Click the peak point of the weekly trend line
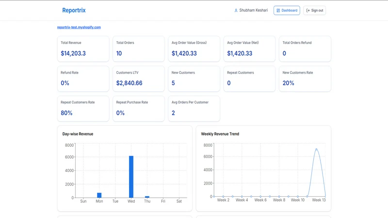This screenshot has width=388, height=218. click(316, 149)
